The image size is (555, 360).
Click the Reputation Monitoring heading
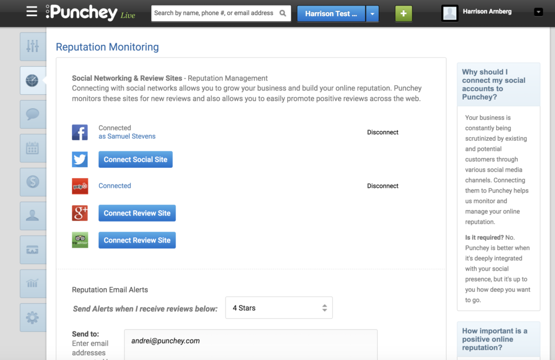tap(107, 47)
